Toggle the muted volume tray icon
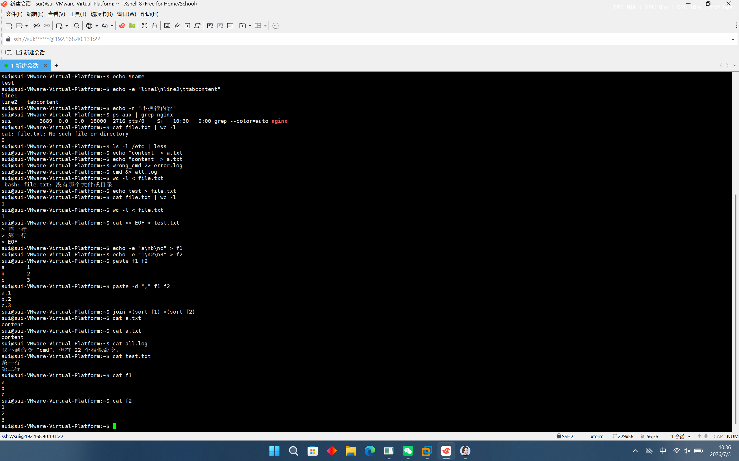Image resolution: width=739 pixels, height=461 pixels. click(687, 451)
